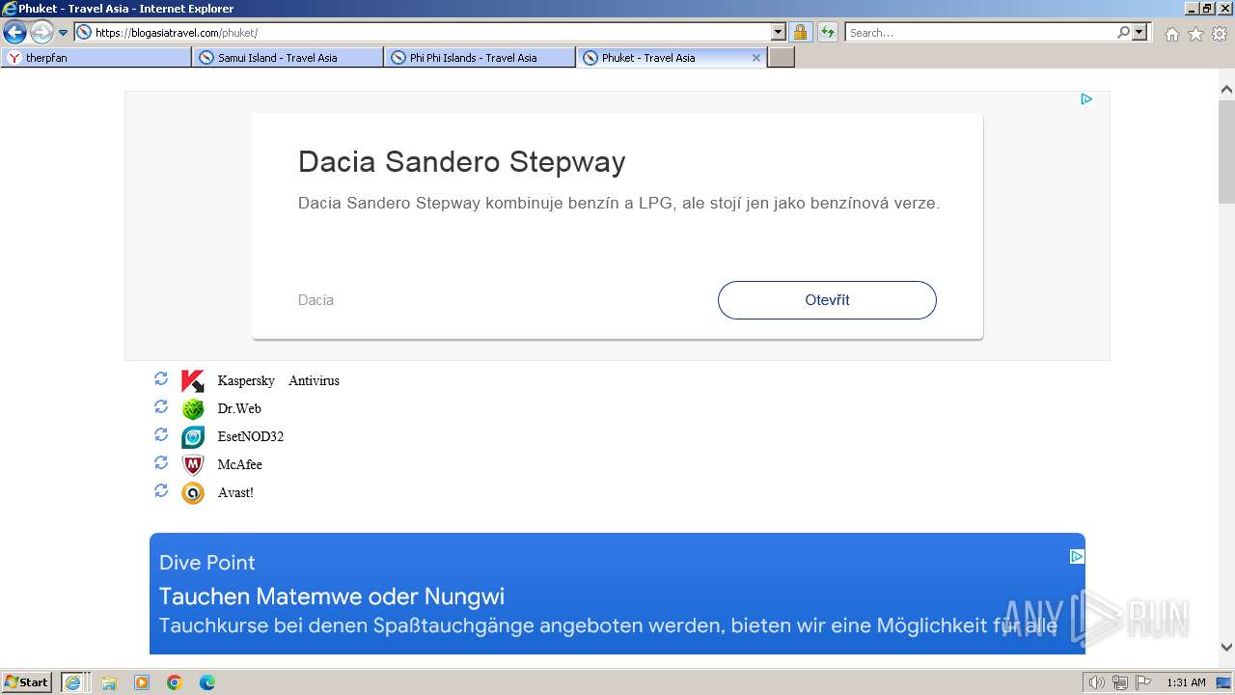The height and width of the screenshot is (695, 1235).
Task: Click the security lock icon
Action: click(x=801, y=32)
